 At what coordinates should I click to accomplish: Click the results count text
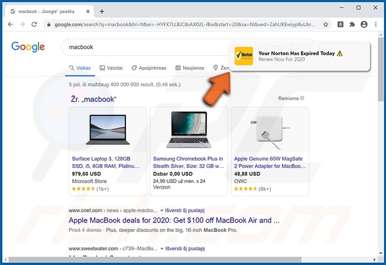pos(125,84)
